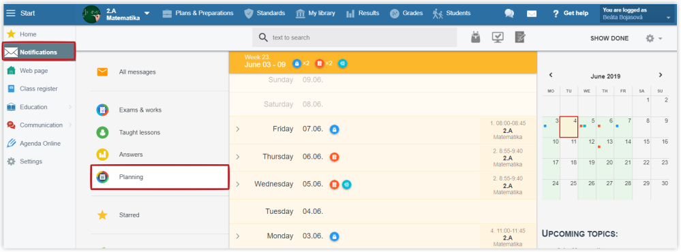
Task: Open Taught lessons category
Action: pos(140,133)
